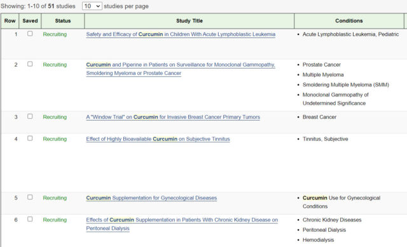Click the Recruiting status in row 3
This screenshot has height=247, width=407.
[55, 117]
